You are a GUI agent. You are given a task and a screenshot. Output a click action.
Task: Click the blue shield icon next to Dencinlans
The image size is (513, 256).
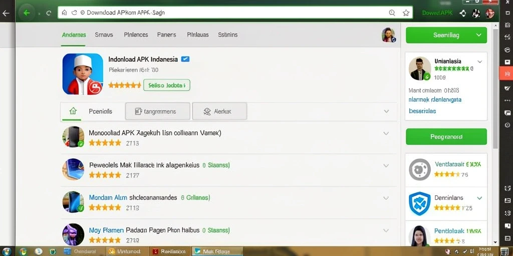(x=420, y=203)
